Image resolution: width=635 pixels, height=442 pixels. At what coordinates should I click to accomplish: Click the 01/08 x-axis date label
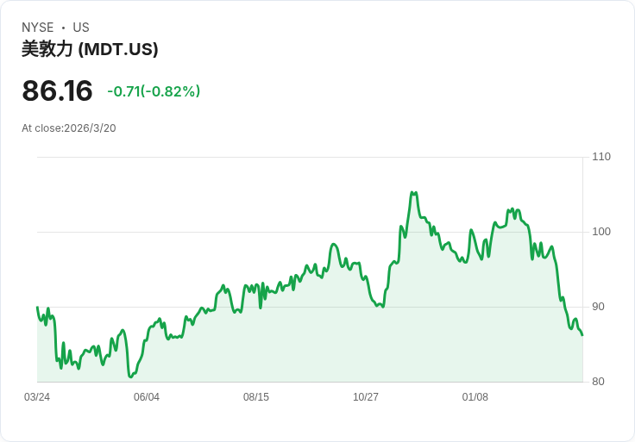click(475, 397)
